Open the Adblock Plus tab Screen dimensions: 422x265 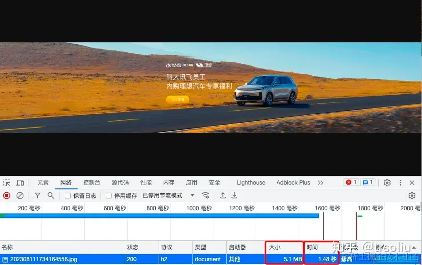coord(293,183)
